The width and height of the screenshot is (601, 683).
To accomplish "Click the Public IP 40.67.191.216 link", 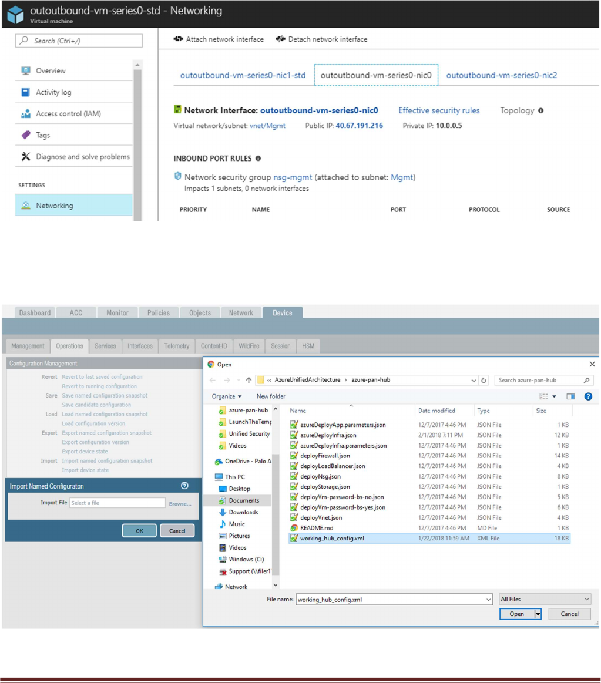I will pyautogui.click(x=359, y=126).
